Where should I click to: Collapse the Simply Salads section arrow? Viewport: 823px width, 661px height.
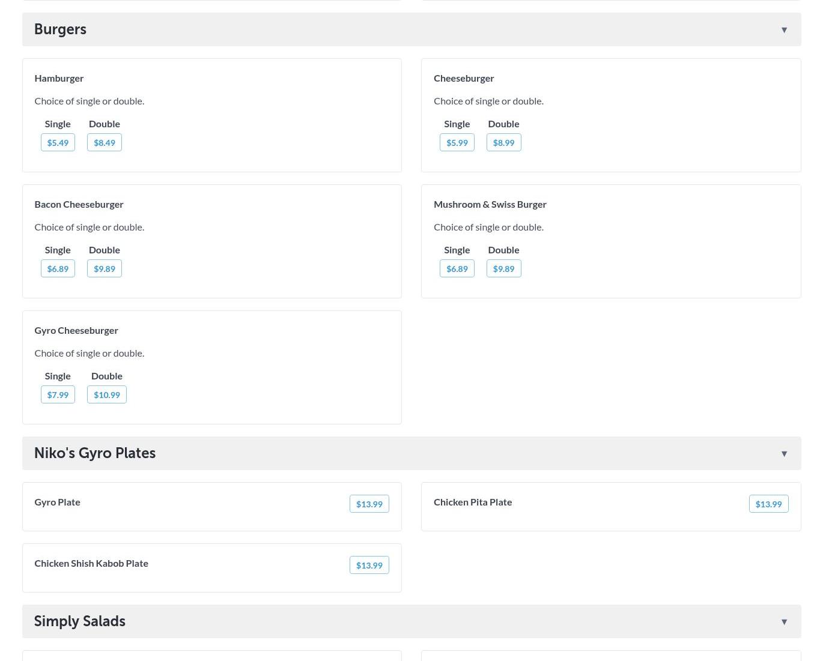(x=783, y=622)
